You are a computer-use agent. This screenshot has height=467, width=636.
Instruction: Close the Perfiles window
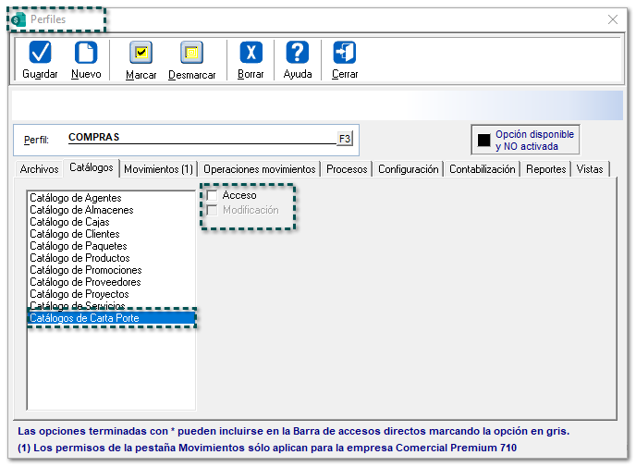click(x=612, y=19)
